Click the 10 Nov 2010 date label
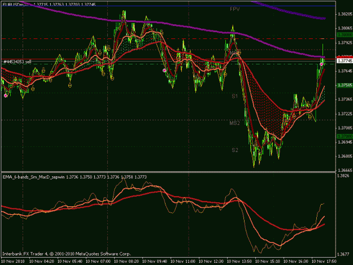 point(12,261)
